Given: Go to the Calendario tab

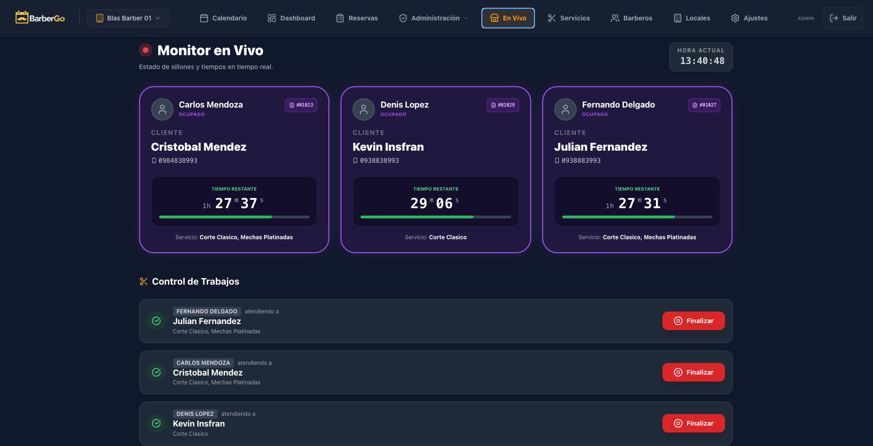Looking at the screenshot, I should tap(224, 18).
